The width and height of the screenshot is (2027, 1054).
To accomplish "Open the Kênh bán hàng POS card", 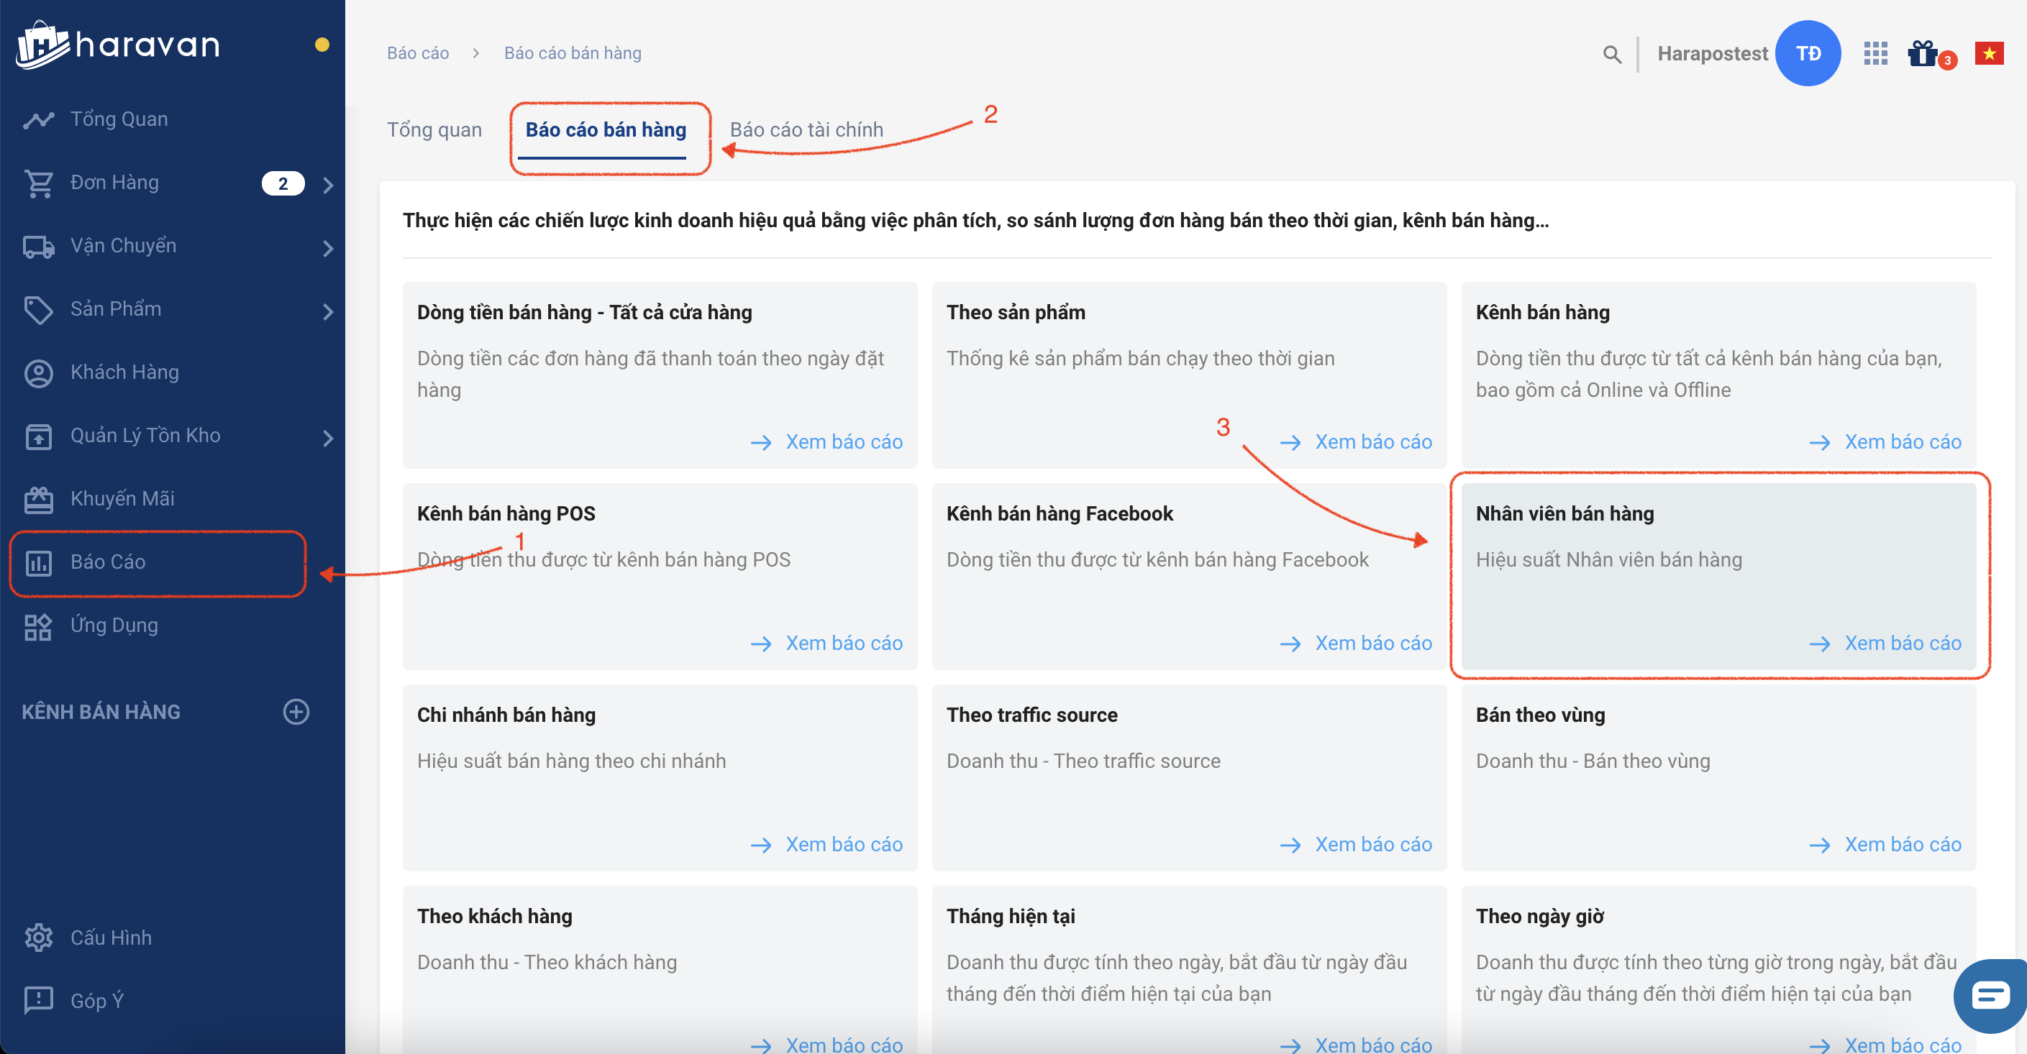I will click(660, 577).
